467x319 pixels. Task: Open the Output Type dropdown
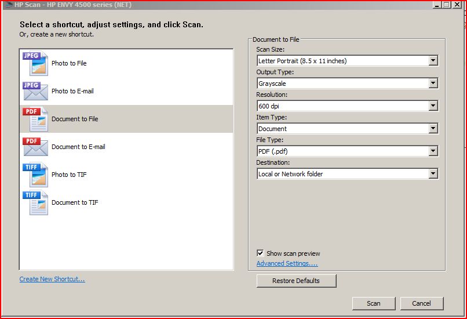click(433, 84)
